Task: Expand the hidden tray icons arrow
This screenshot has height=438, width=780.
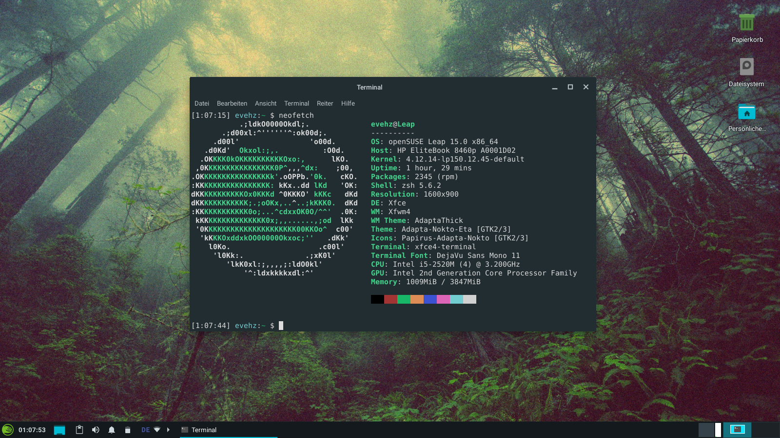Action: point(168,430)
